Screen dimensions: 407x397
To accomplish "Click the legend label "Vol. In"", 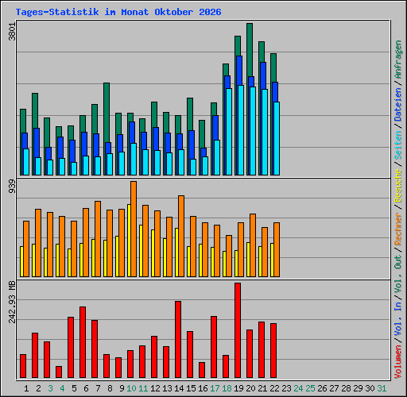I will click(398, 318).
